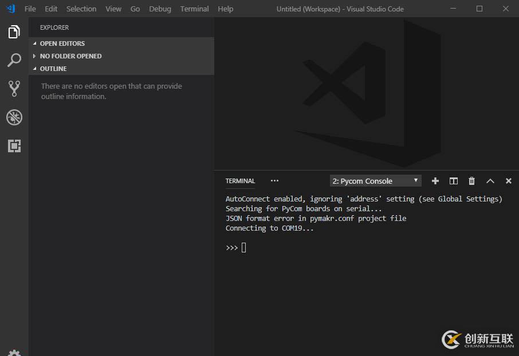
Task: Select the Pymakr globe icon in sidebar
Action: coord(14,117)
